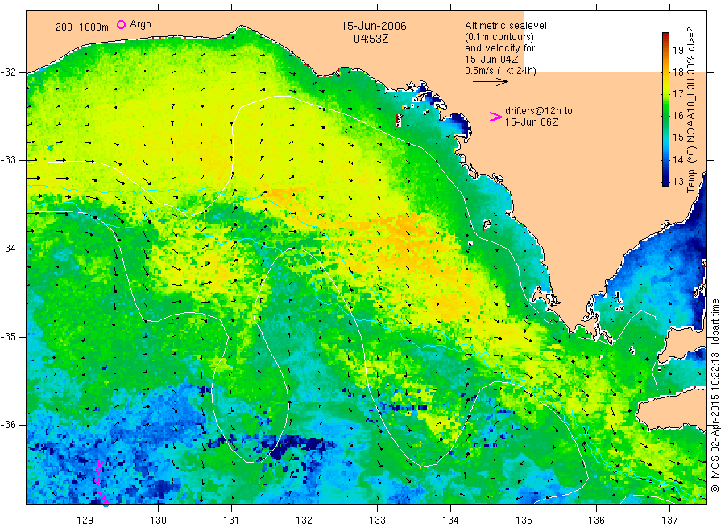Click the colorbar tick label 15

coord(677,137)
